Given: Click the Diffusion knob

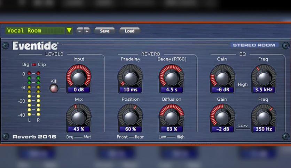Looking at the screenshot, I should coord(172,118).
